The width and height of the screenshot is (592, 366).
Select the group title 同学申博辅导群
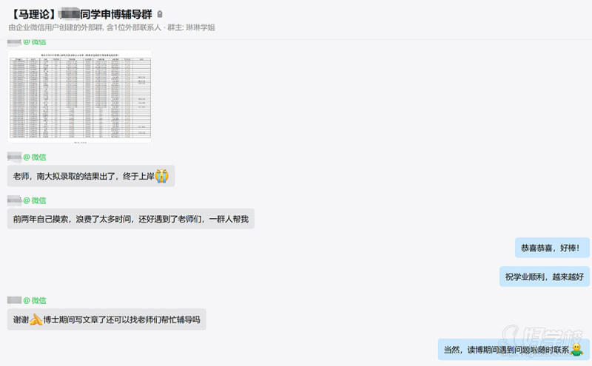[116, 14]
